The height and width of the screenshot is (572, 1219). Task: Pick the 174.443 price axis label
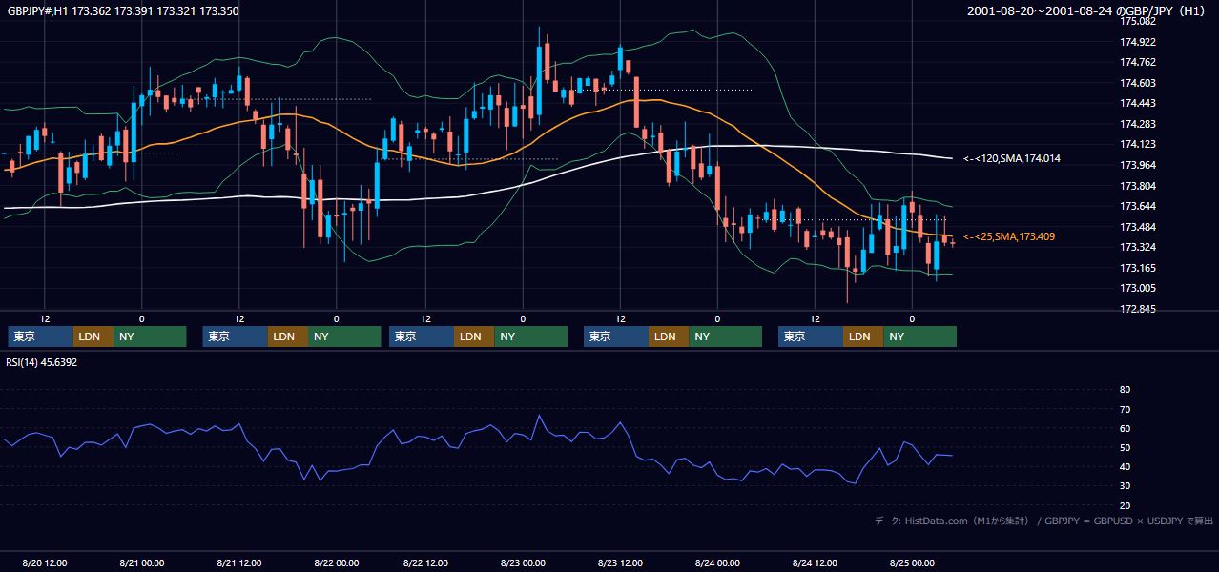1138,104
